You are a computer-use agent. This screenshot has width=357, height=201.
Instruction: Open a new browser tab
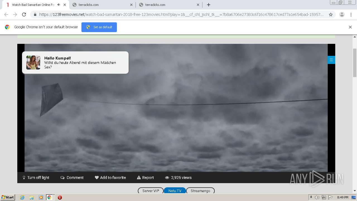click(209, 5)
